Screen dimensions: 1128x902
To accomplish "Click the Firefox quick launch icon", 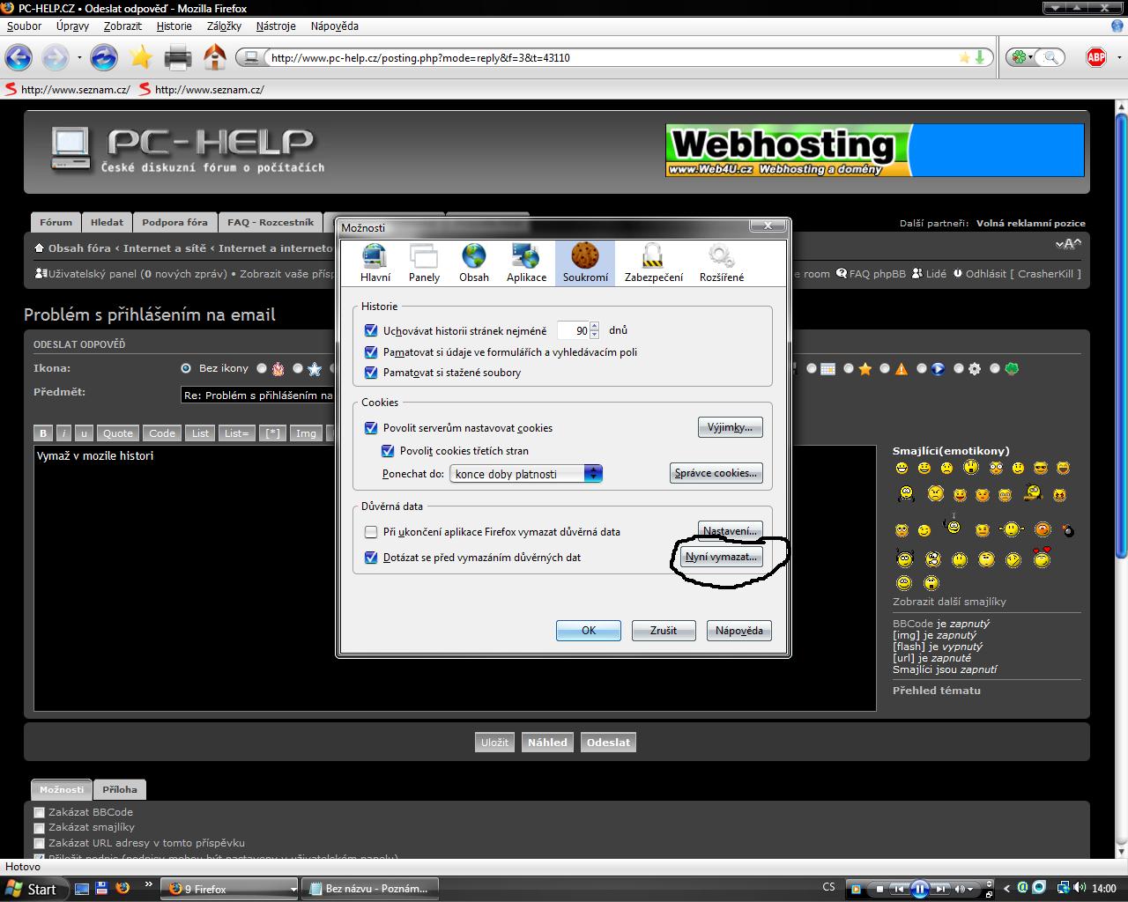I will pos(122,888).
